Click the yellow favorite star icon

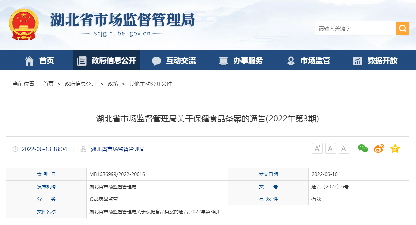(x=395, y=148)
